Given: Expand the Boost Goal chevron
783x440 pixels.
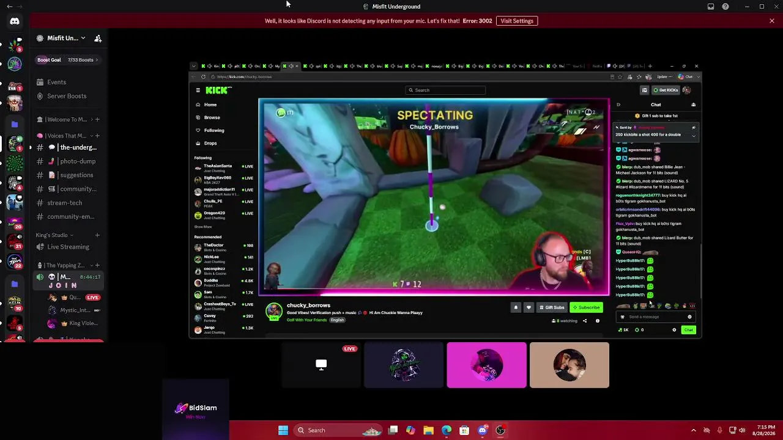Looking at the screenshot, I should pos(97,60).
